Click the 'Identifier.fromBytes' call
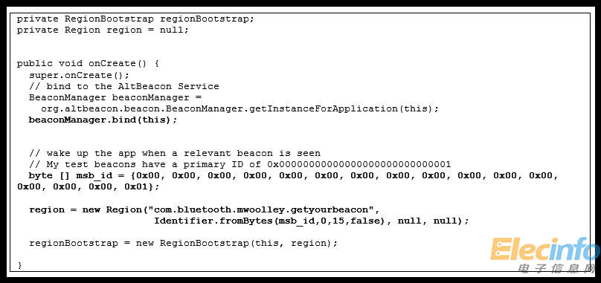601x283 pixels. coord(214,221)
